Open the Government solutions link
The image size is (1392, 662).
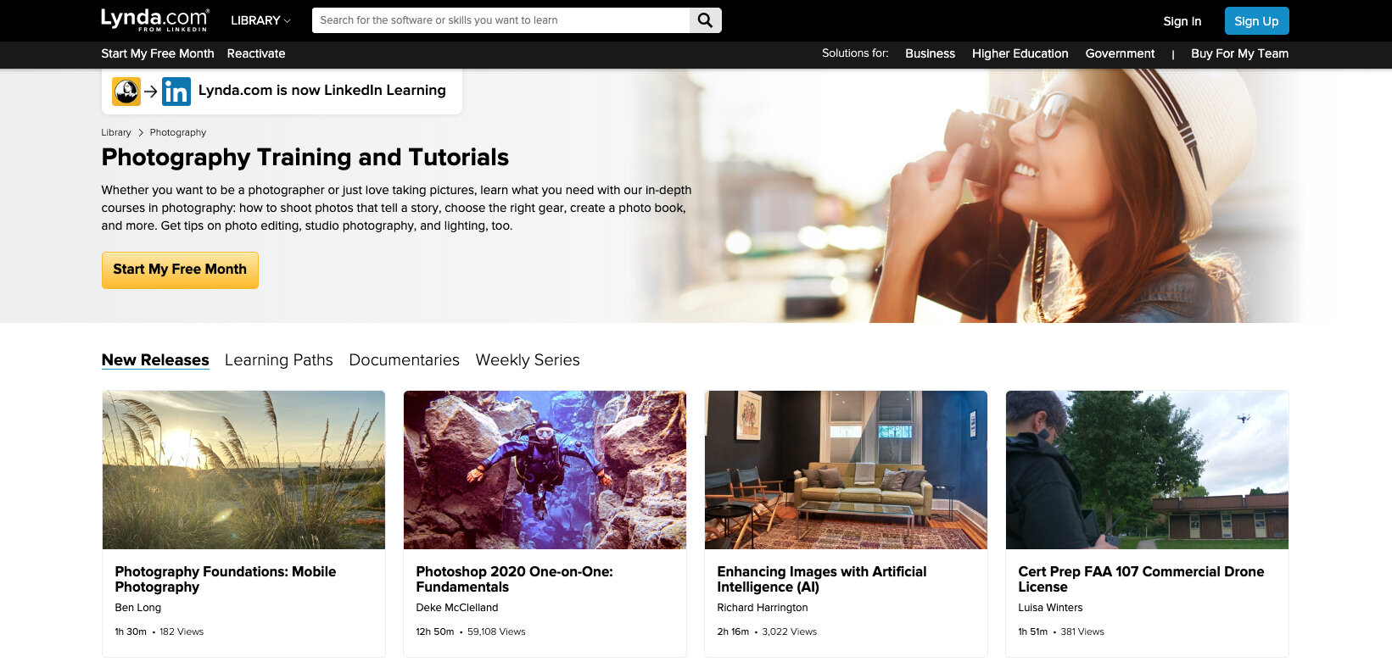click(x=1120, y=53)
